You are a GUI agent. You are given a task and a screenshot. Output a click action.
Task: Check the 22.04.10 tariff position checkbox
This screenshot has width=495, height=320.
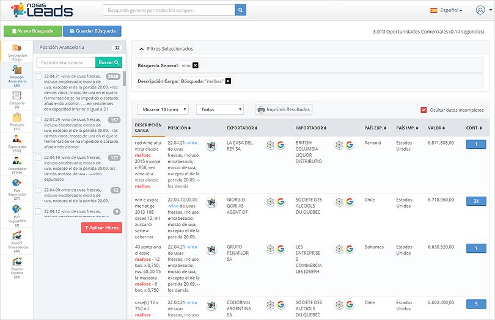[x=38, y=158]
